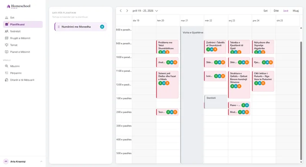Click the scrollbar down arrow

coord(301,162)
